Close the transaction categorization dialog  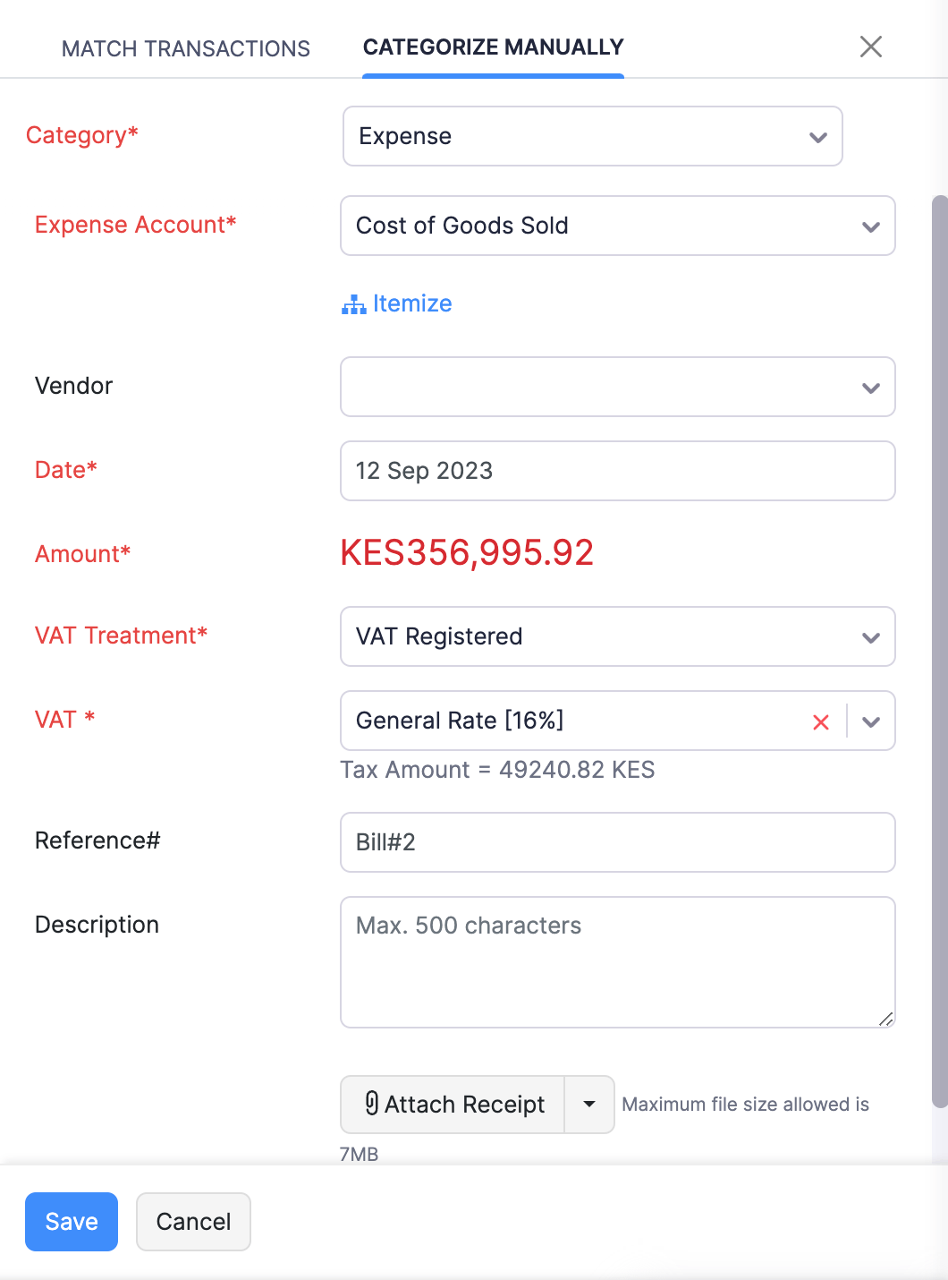870,47
